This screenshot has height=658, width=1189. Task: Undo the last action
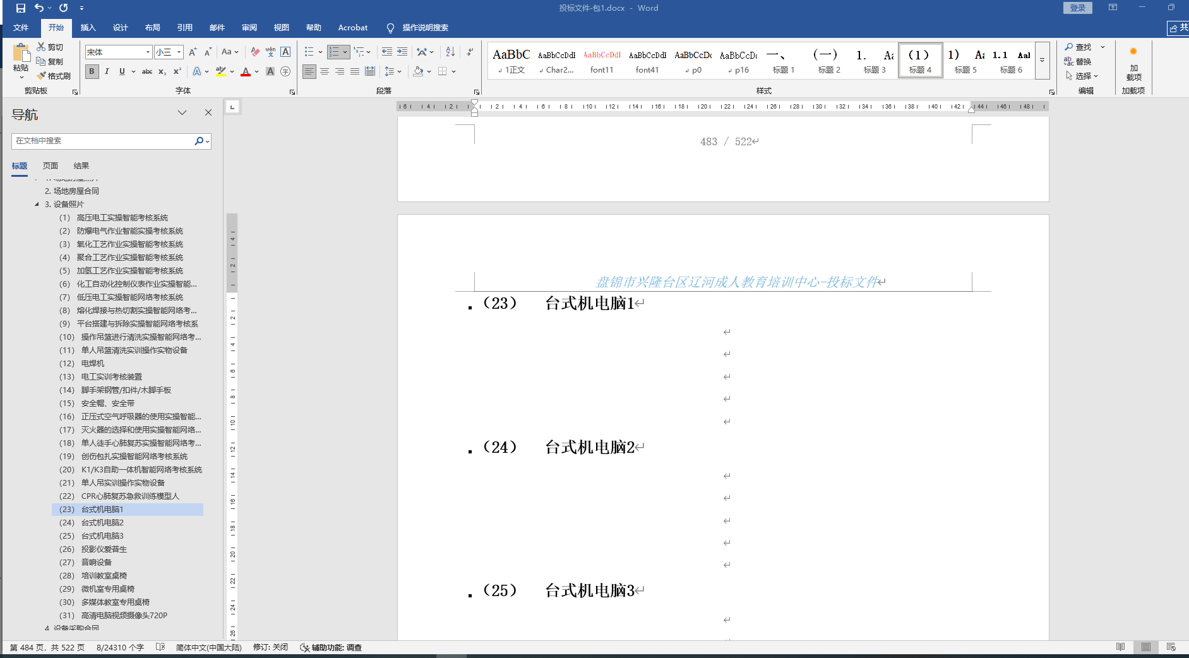[39, 8]
